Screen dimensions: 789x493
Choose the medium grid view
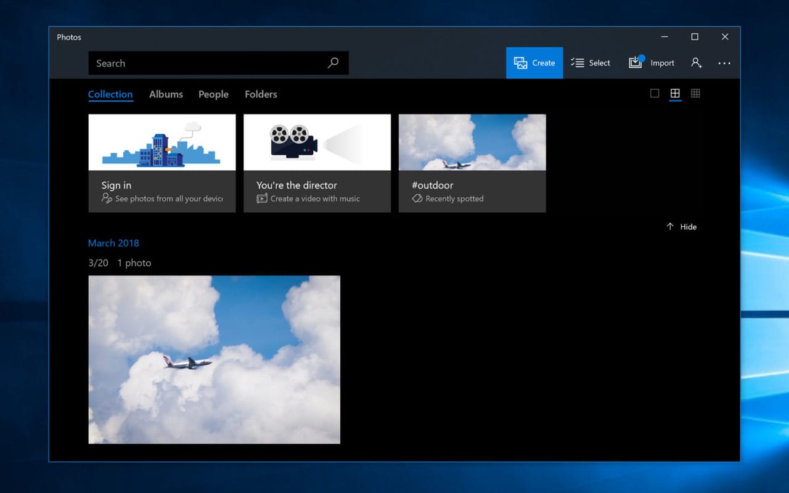(675, 93)
